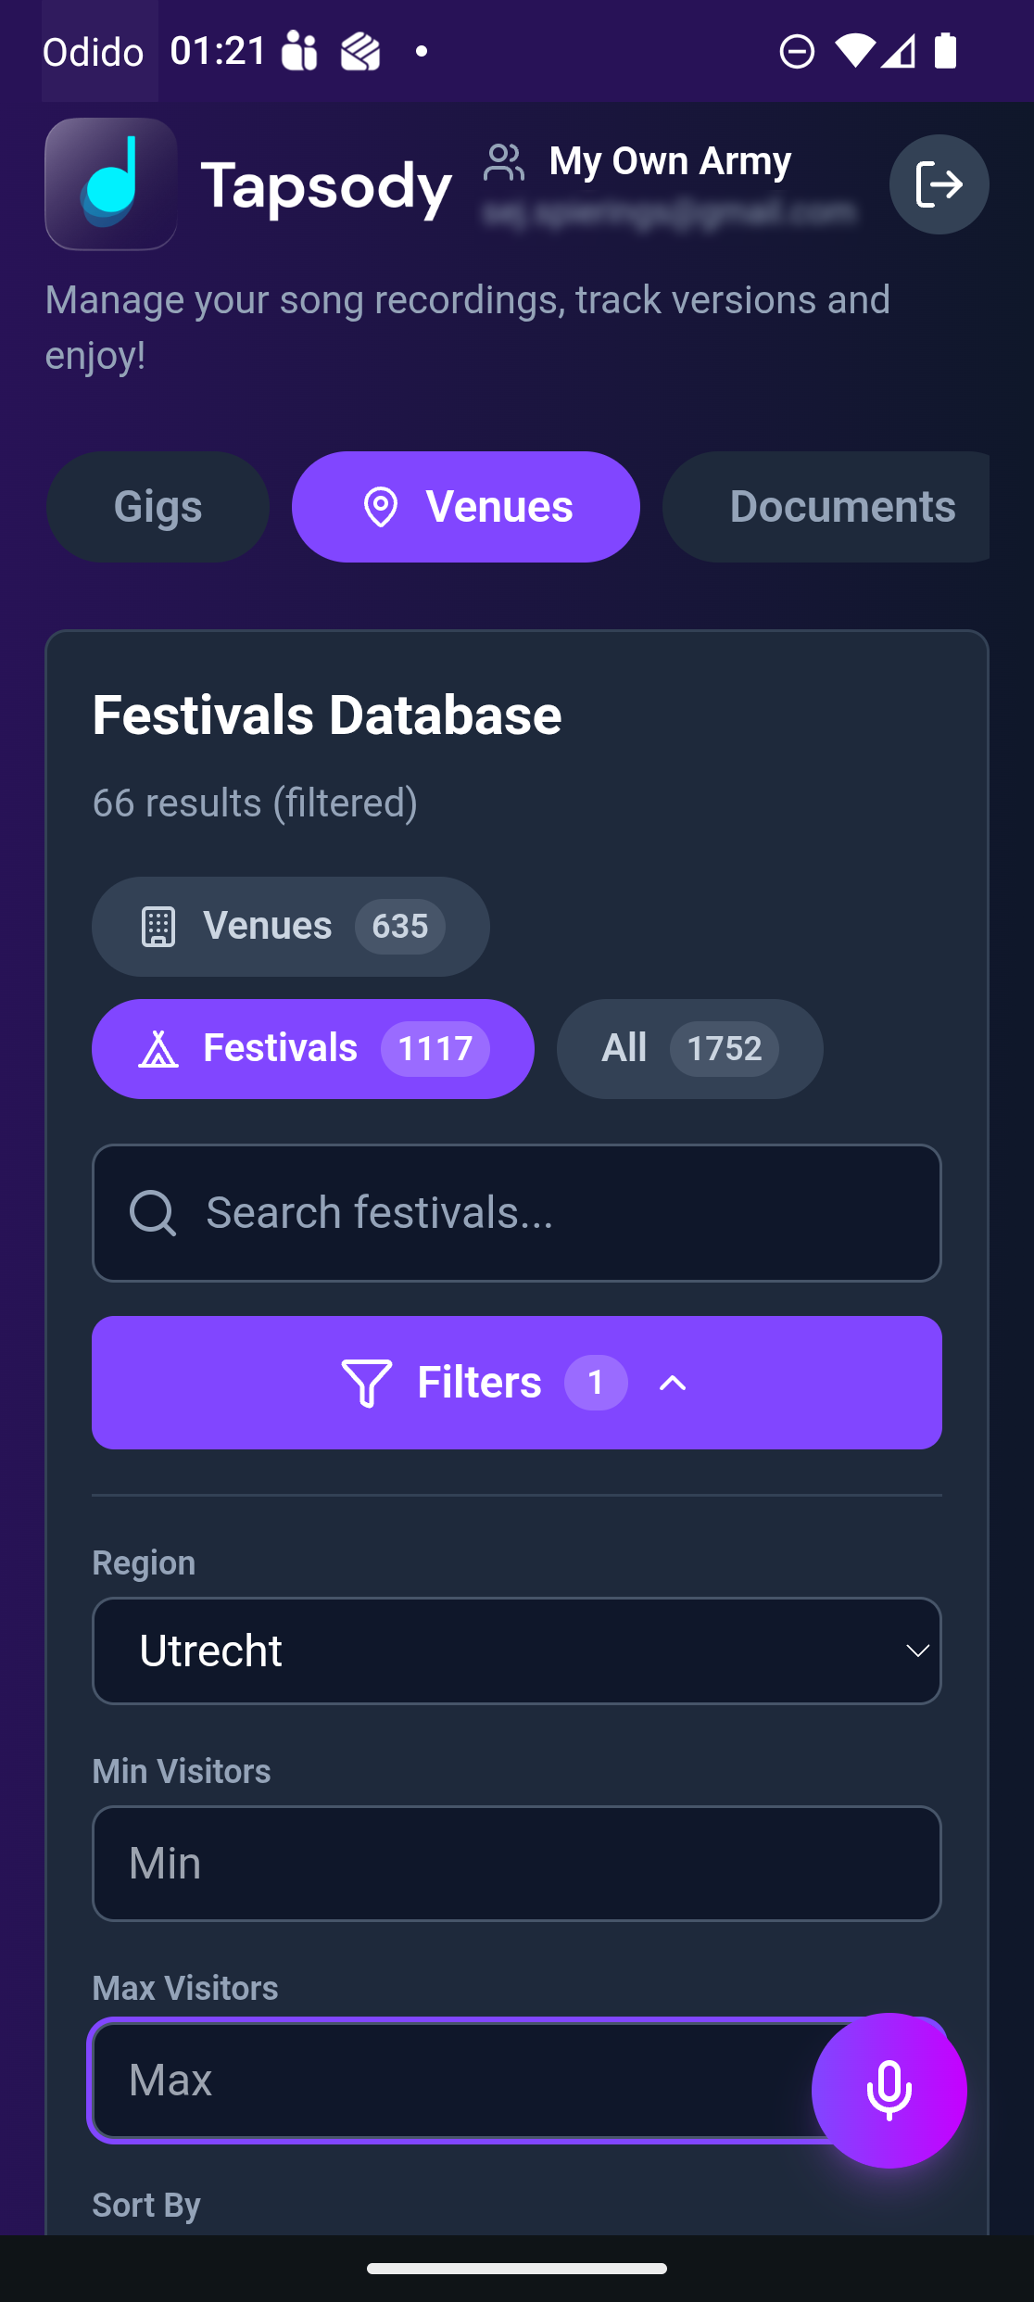Viewport: 1034px width, 2302px height.
Task: Click the Min Visitors input field
Action: click(516, 1864)
